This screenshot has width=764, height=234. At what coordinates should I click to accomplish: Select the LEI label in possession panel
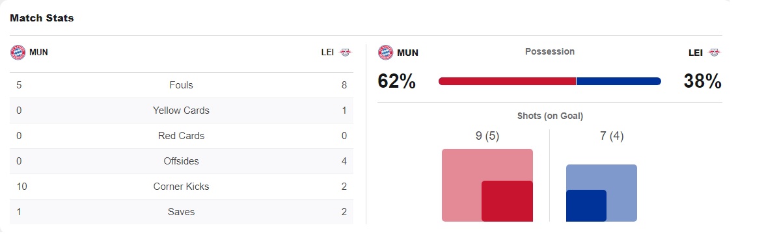pos(695,53)
